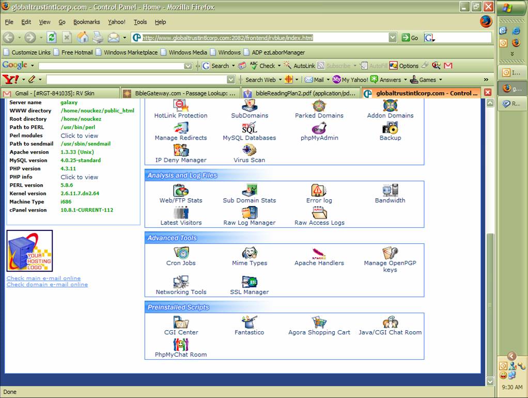
Task: Open the Cron Jobs icon
Action: (181, 253)
